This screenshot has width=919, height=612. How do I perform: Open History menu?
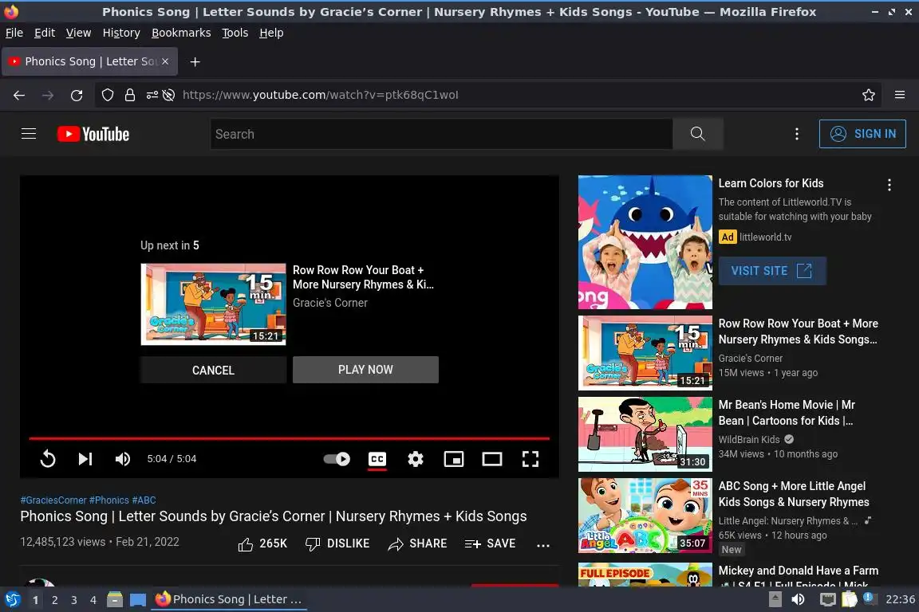121,33
